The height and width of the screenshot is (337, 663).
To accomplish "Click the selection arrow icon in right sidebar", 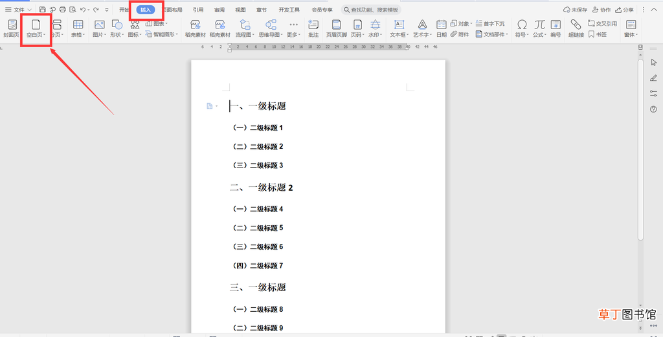I will click(x=654, y=63).
